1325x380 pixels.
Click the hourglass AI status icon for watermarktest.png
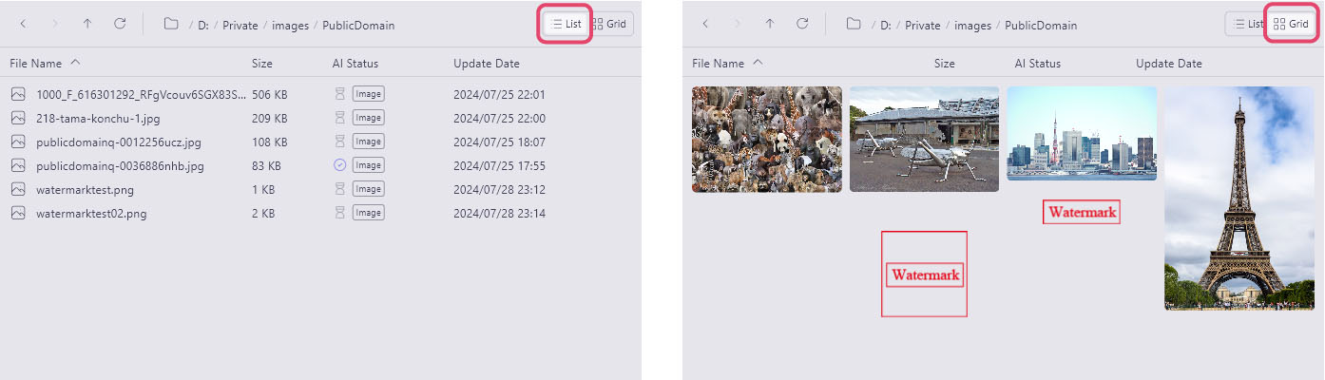click(x=340, y=189)
